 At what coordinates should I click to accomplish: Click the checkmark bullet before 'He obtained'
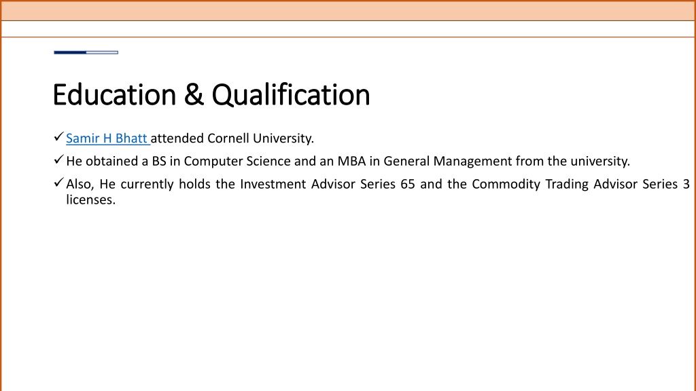[x=58, y=160]
